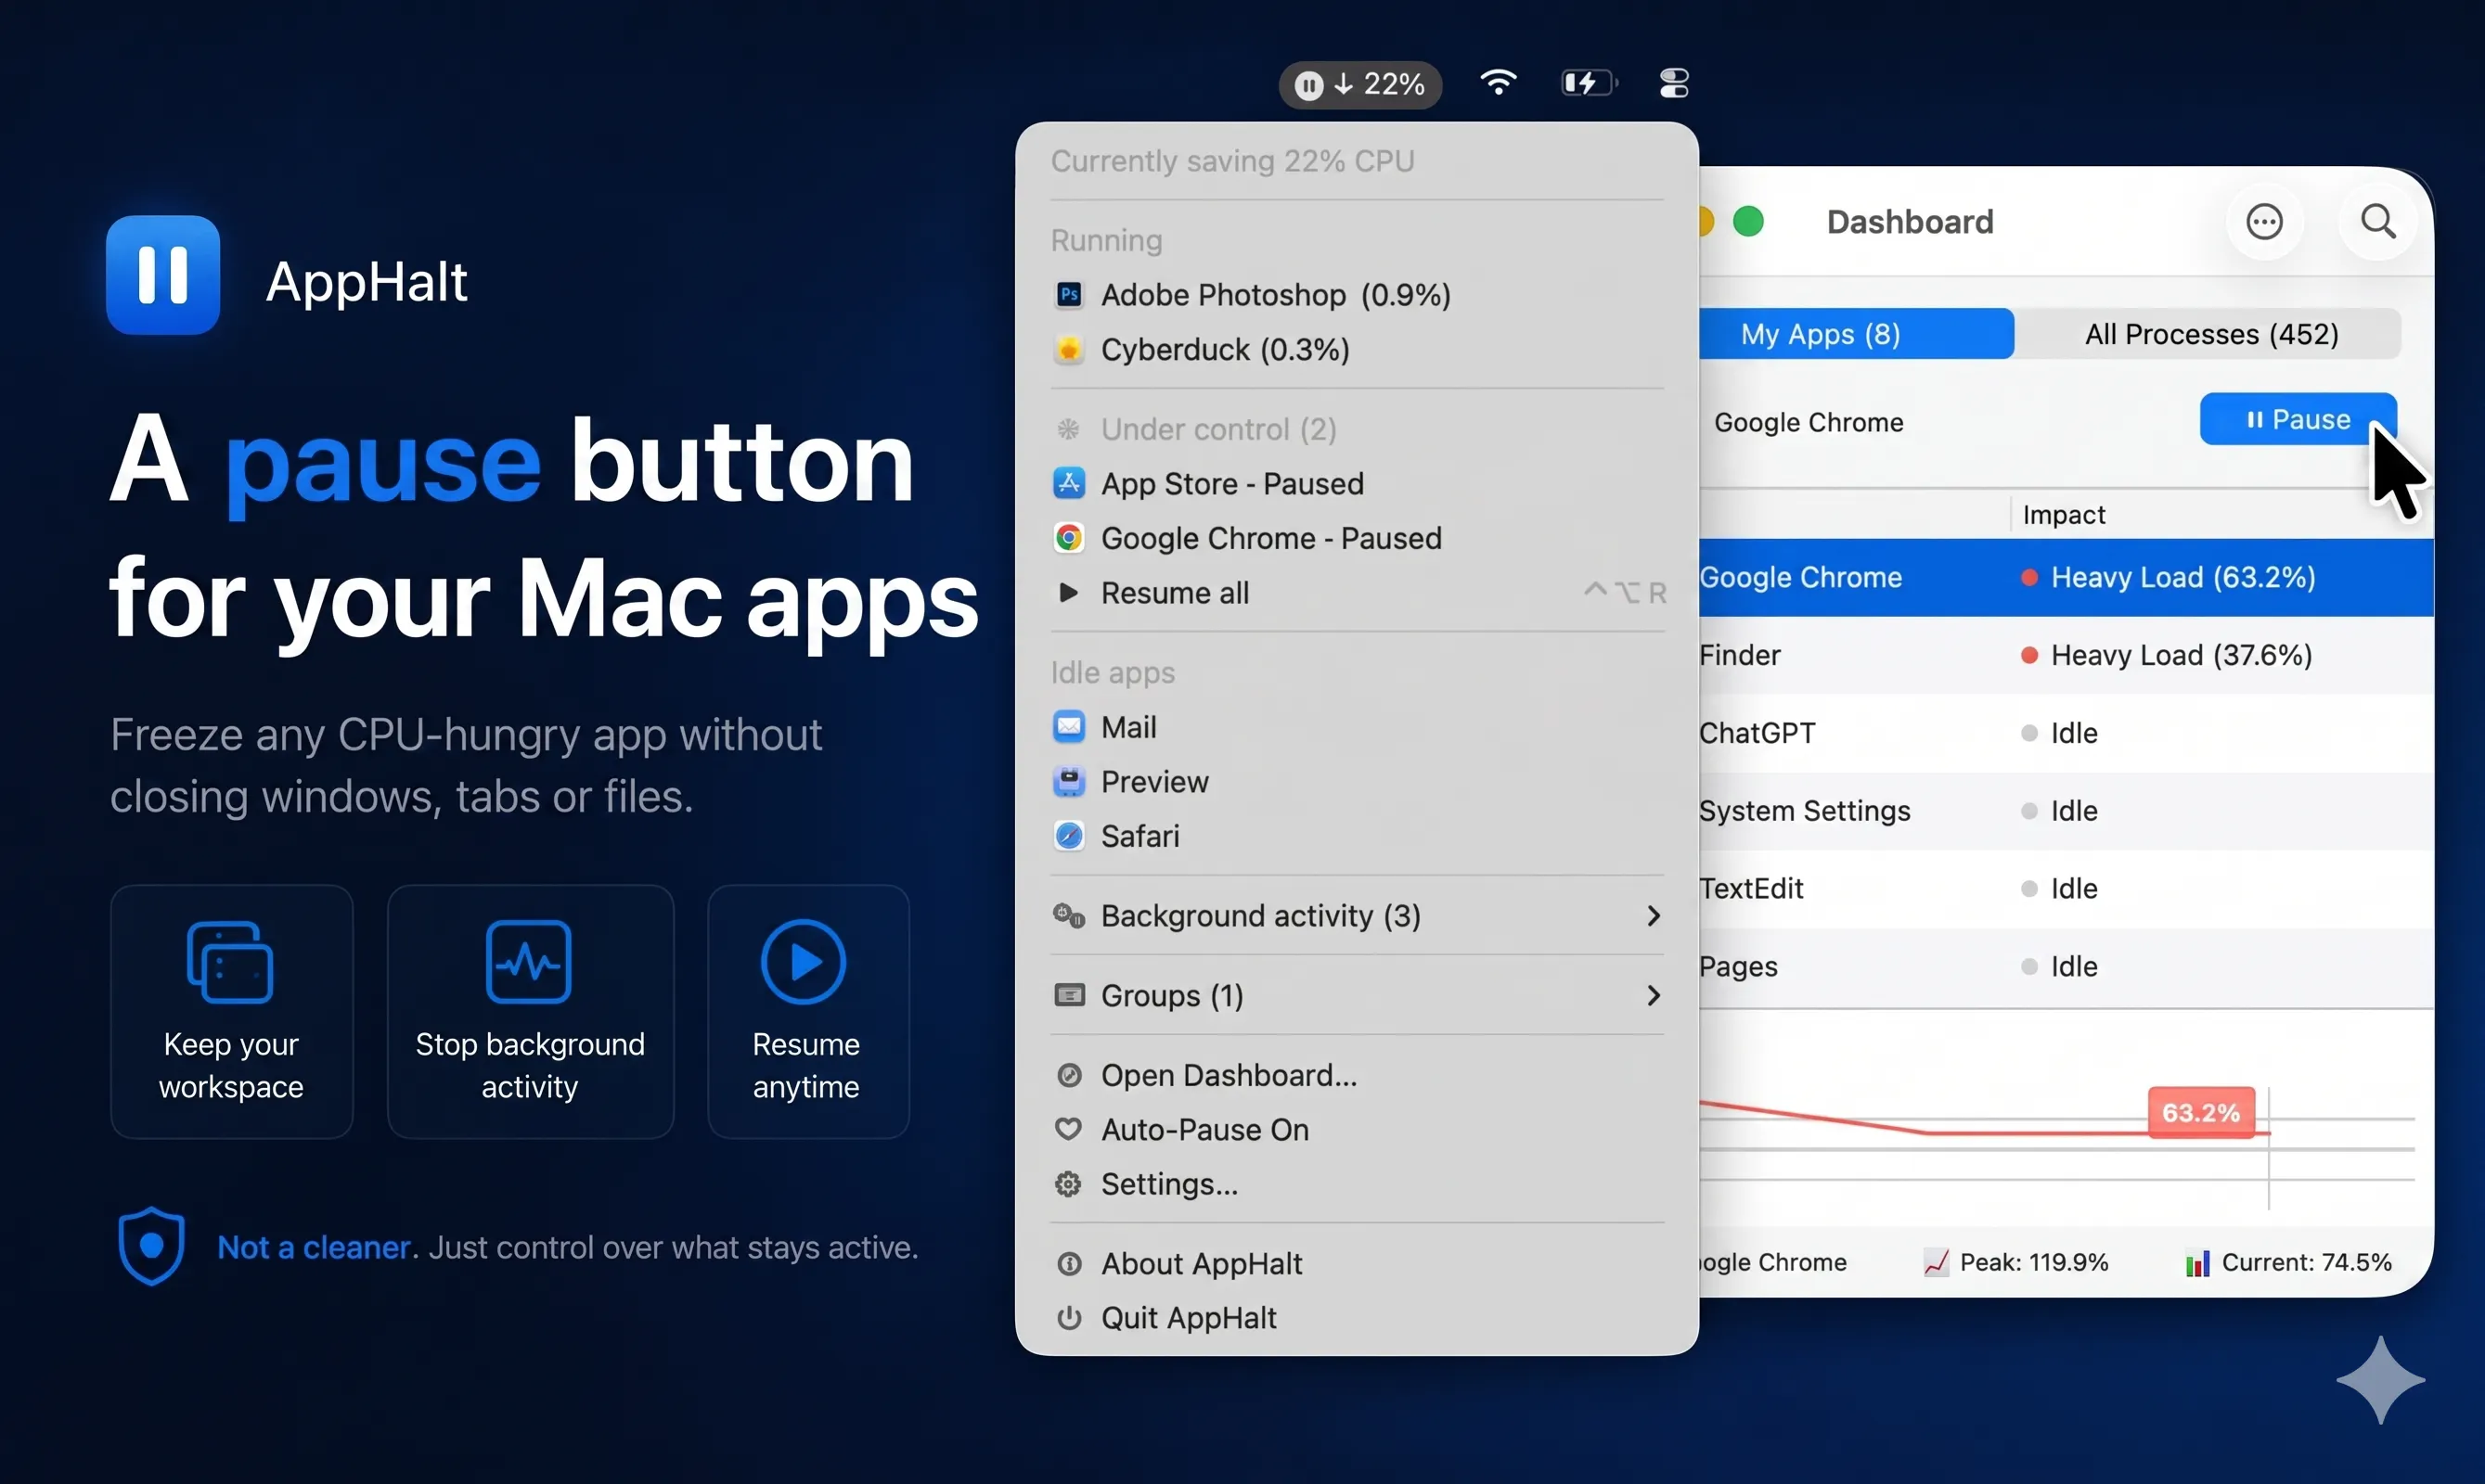
Task: Click the Background activity gear icon
Action: (1068, 915)
